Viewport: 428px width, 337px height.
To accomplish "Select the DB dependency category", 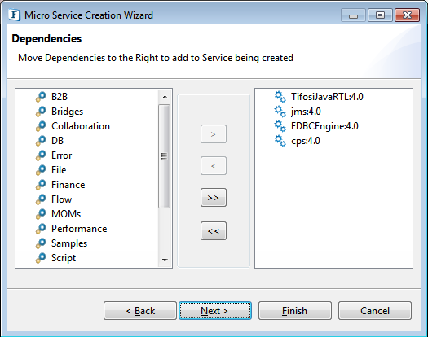I will (57, 141).
